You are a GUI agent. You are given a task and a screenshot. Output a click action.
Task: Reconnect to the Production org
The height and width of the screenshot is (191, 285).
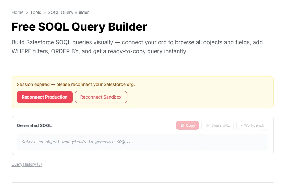[45, 97]
